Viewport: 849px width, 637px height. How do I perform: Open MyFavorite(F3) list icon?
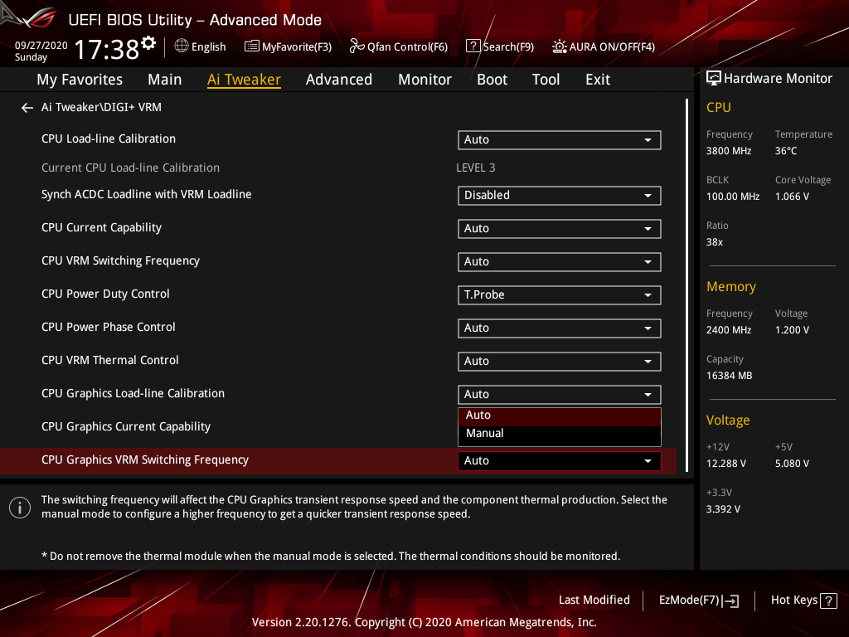pyautogui.click(x=252, y=46)
